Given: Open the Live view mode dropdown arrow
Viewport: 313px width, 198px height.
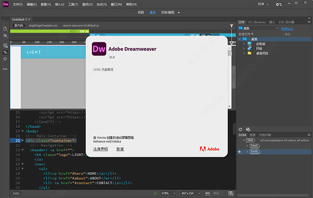Looking at the screenshot, I should 178,13.
